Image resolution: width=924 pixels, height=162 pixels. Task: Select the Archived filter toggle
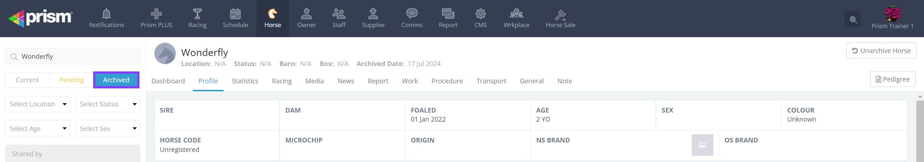coord(116,80)
